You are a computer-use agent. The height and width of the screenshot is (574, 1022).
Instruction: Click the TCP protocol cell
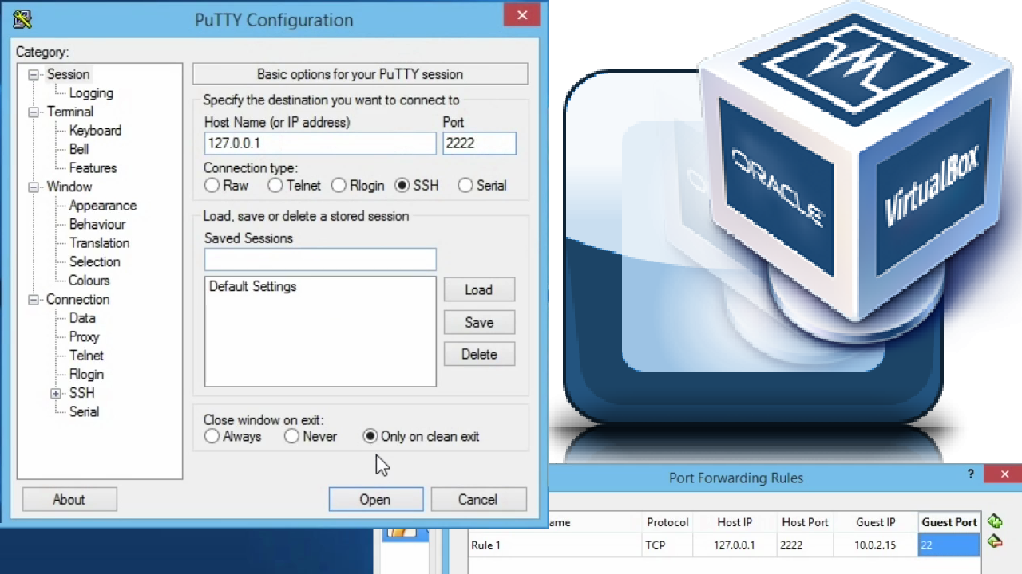(667, 545)
